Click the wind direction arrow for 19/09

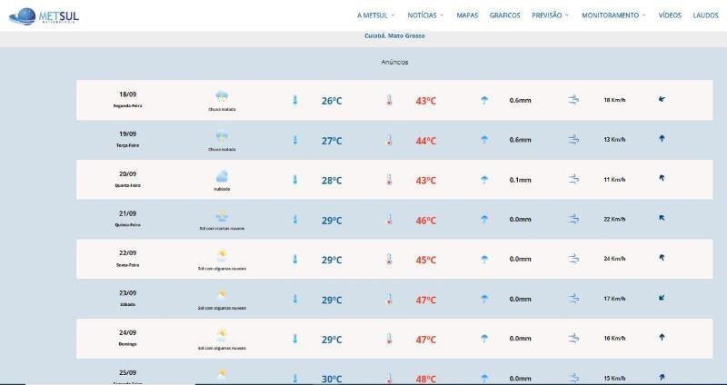[x=662, y=139]
